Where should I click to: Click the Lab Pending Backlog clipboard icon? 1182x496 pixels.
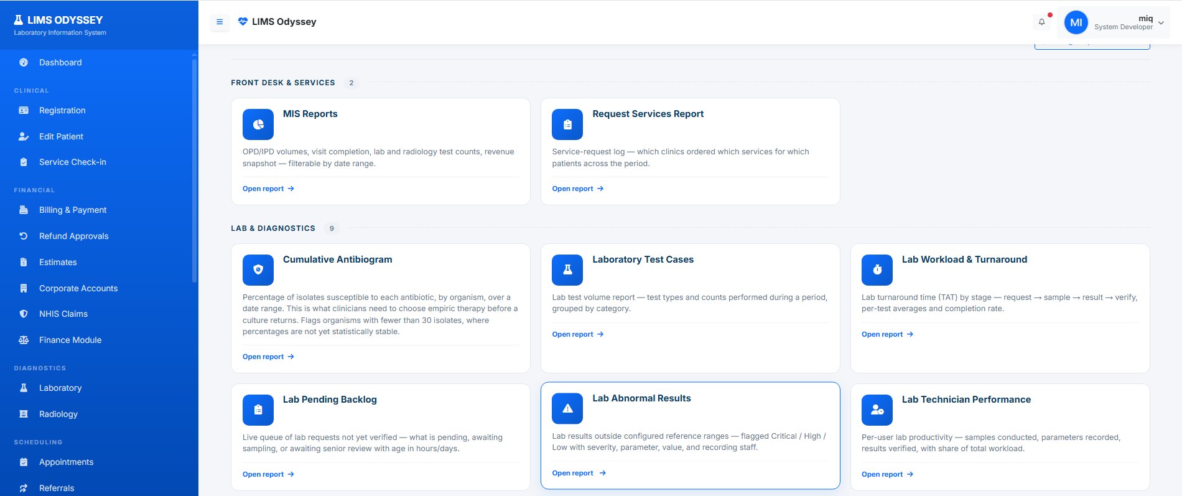pyautogui.click(x=258, y=410)
